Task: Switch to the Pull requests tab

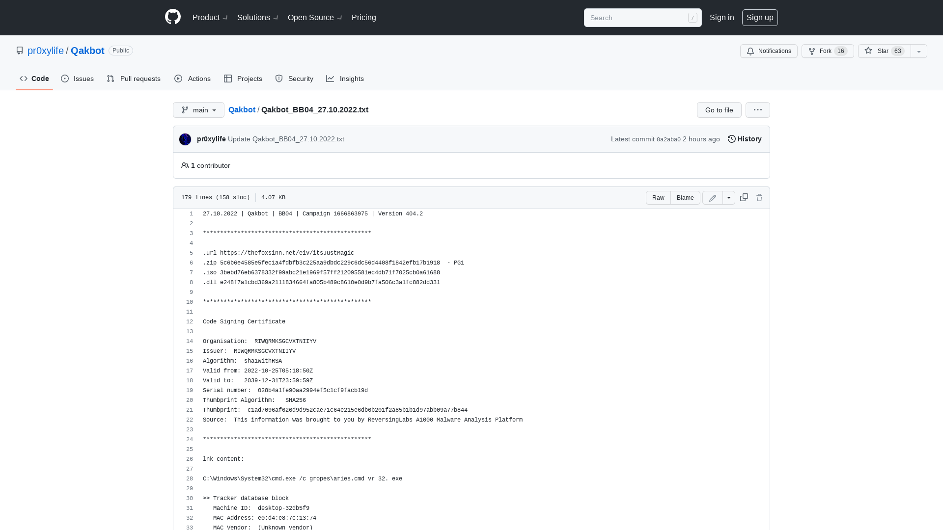Action: click(134, 79)
